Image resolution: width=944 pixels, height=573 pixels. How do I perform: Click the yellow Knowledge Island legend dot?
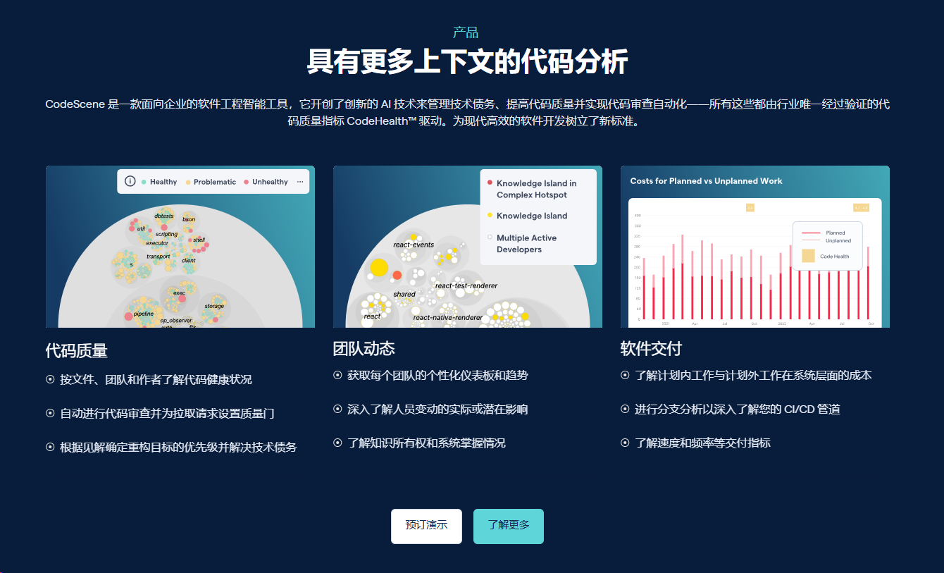(490, 215)
